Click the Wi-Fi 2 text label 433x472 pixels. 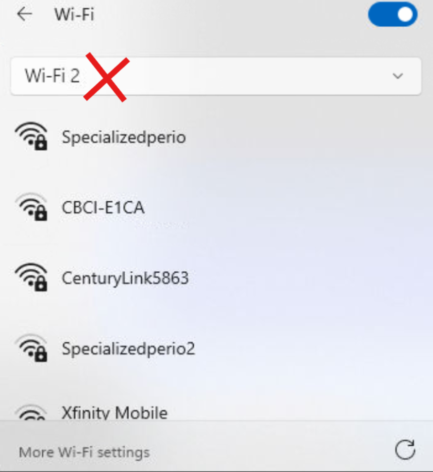pos(52,76)
